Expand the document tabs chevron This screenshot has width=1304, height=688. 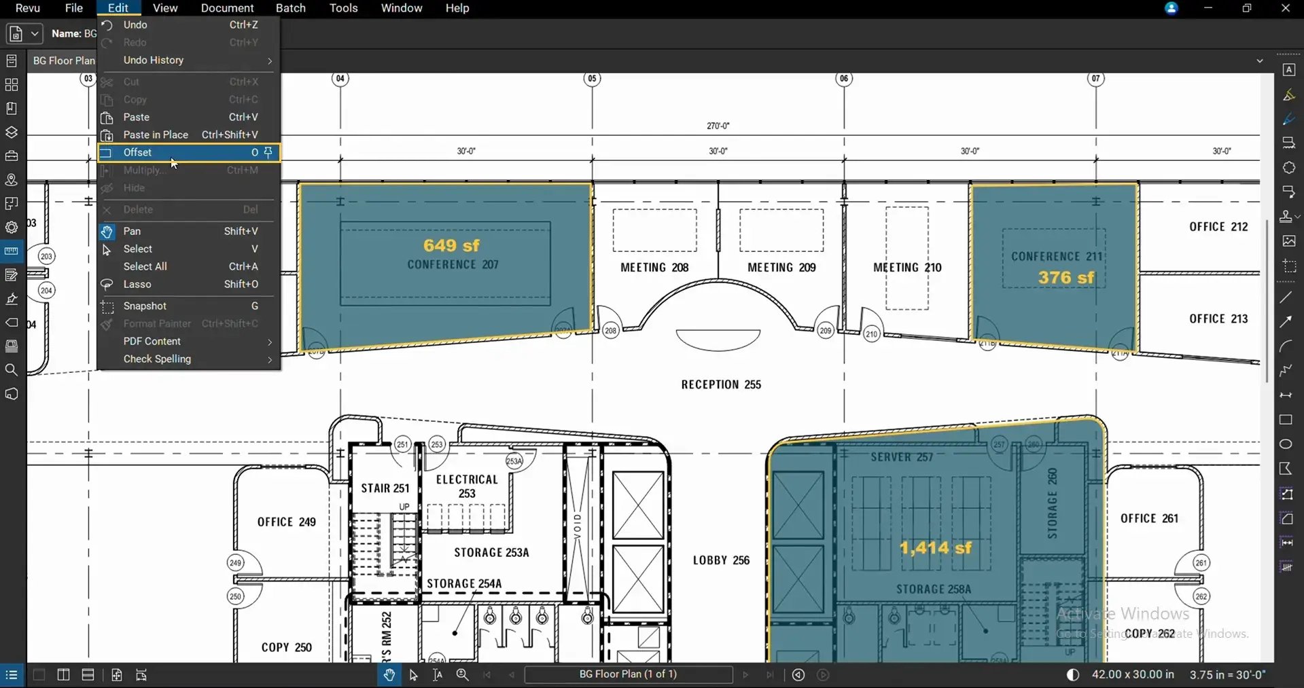click(x=1260, y=60)
